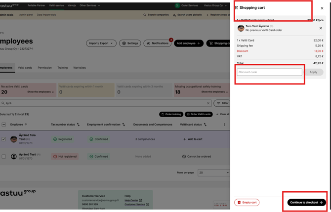Screen dimensions: 331x212
Task: Open table column options menu
Action: click(224, 125)
